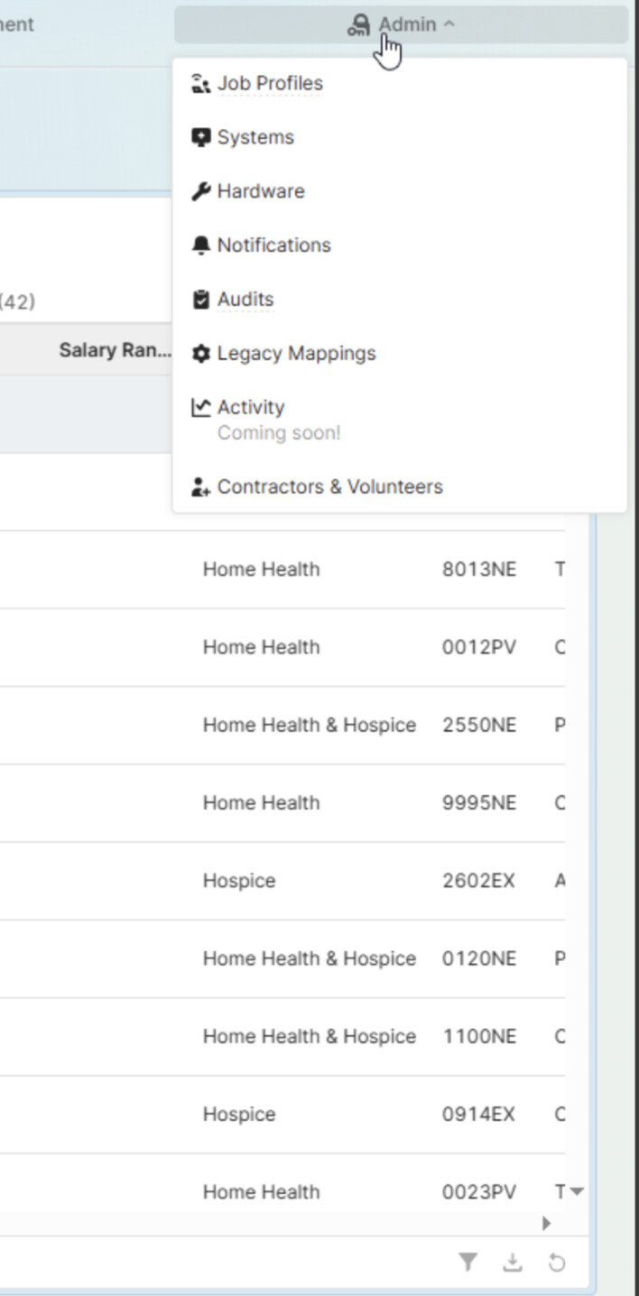639x1296 pixels.
Task: Click the Home Health & Hospice cell for 2550NE
Action: coord(309,726)
